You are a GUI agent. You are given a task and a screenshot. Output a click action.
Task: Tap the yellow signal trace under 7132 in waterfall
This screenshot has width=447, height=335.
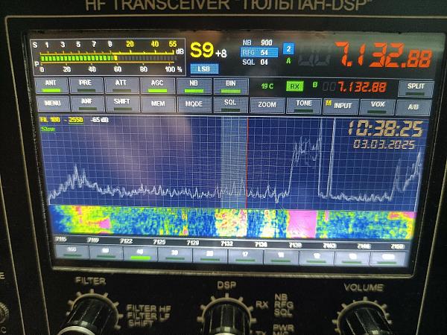[231, 223]
